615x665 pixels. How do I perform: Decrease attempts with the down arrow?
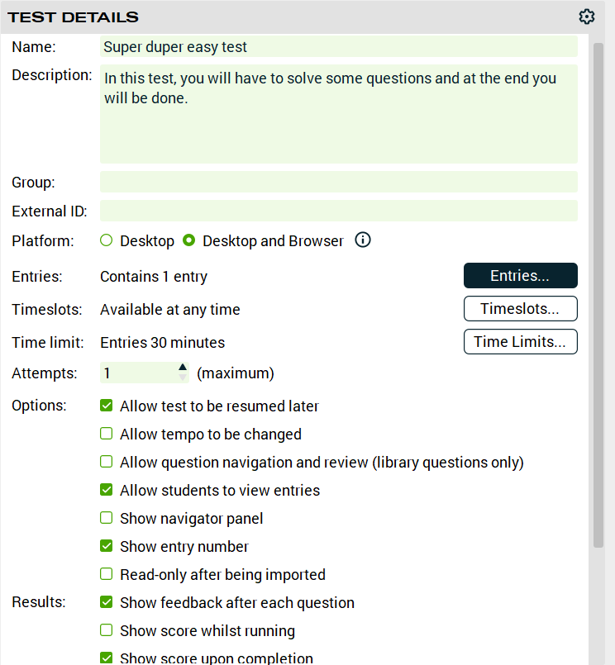(183, 378)
